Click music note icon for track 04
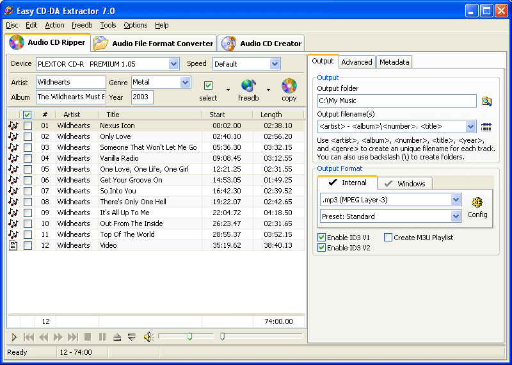The image size is (512, 365). pos(13,158)
